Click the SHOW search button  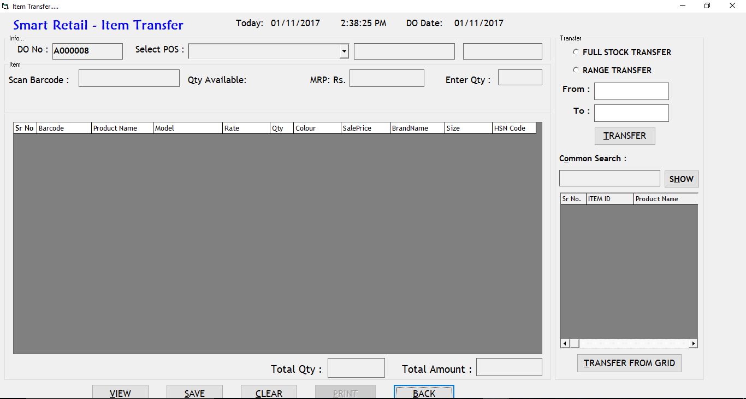(682, 179)
